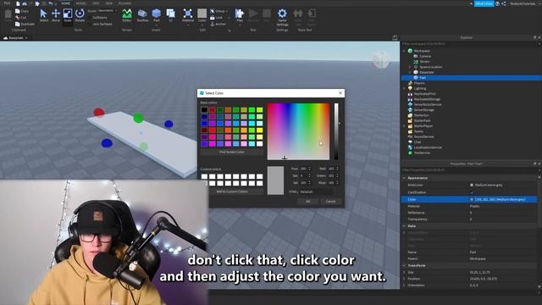Click the What's New button

[x=484, y=3]
